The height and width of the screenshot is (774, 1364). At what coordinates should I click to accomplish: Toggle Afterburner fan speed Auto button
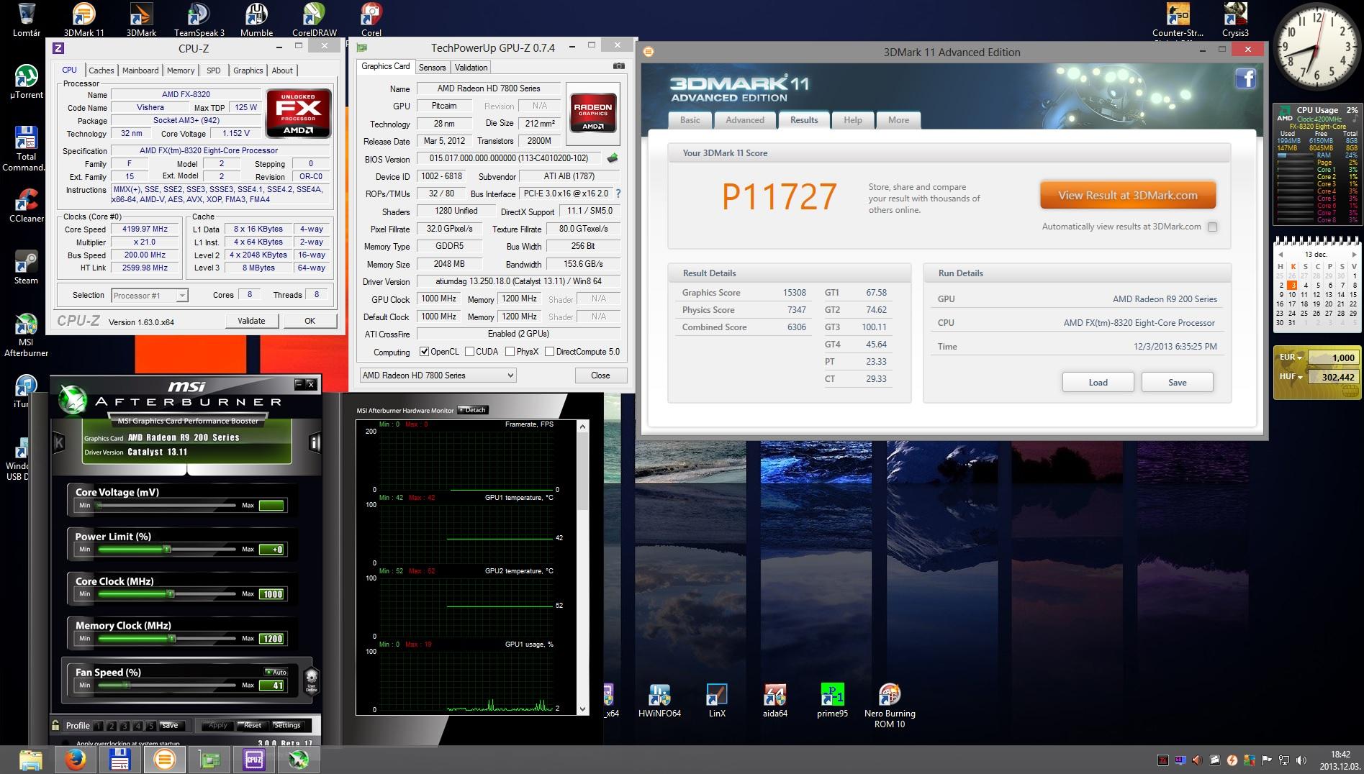coord(277,672)
